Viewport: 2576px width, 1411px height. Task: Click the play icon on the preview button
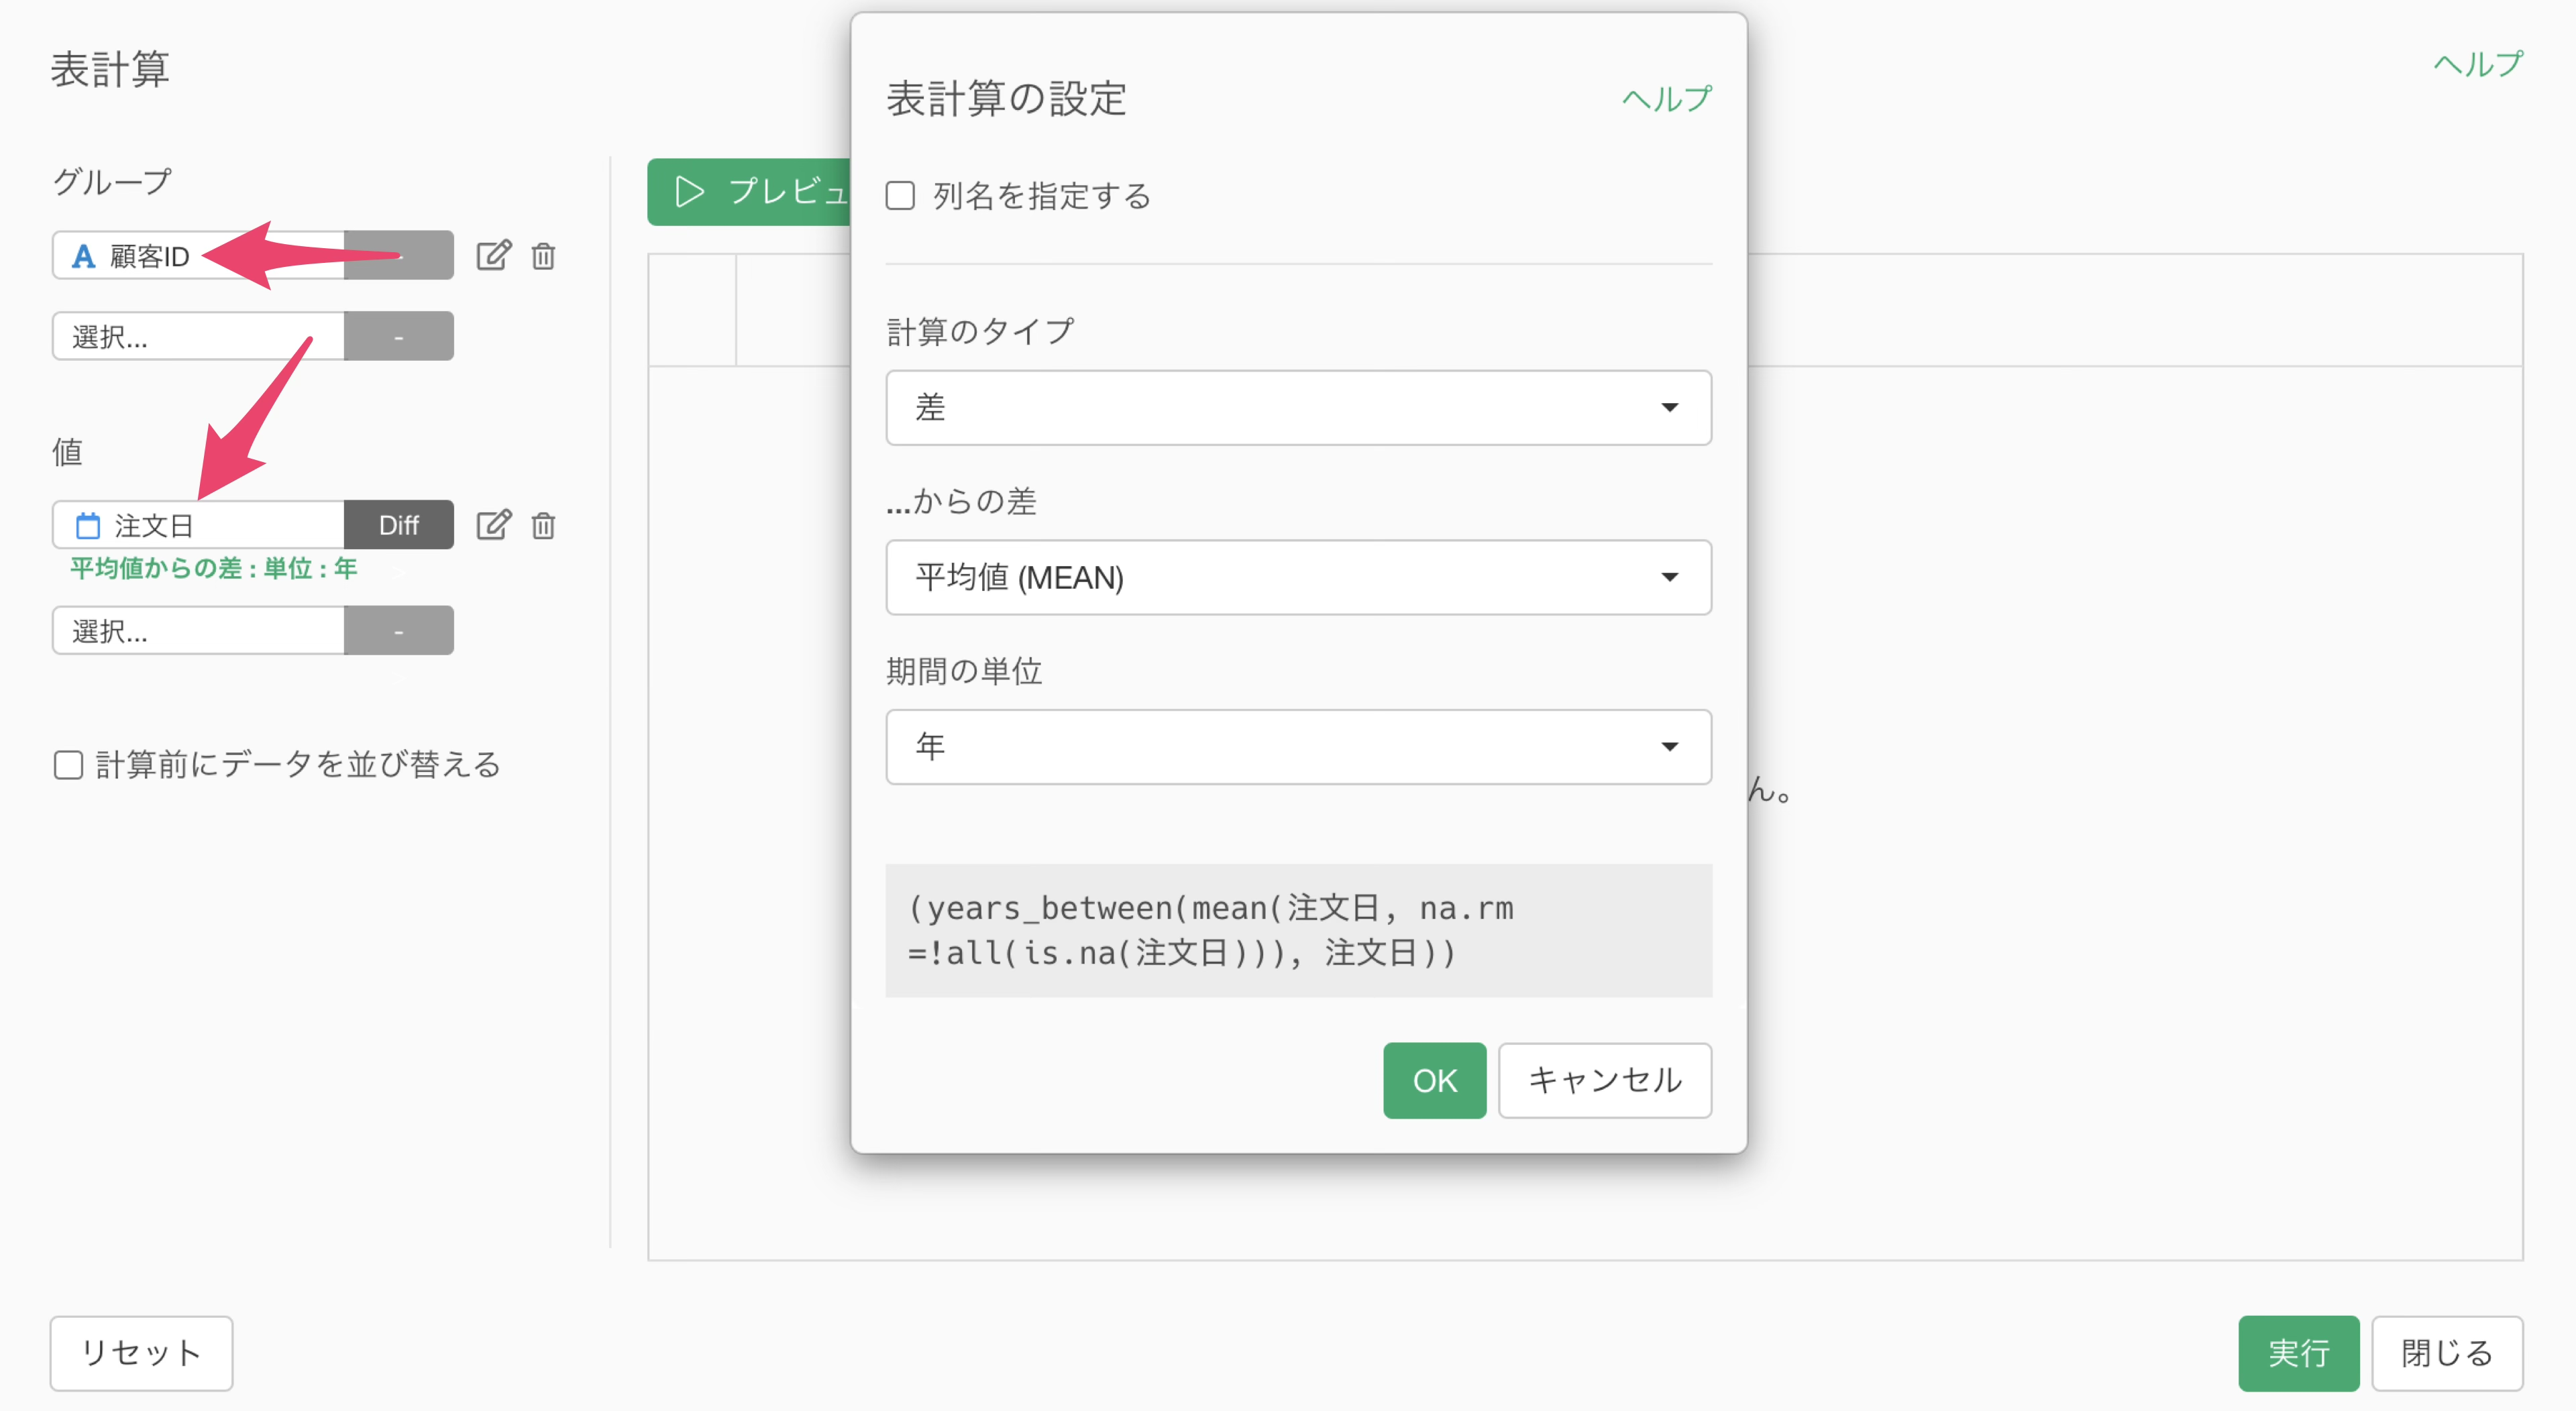point(689,191)
